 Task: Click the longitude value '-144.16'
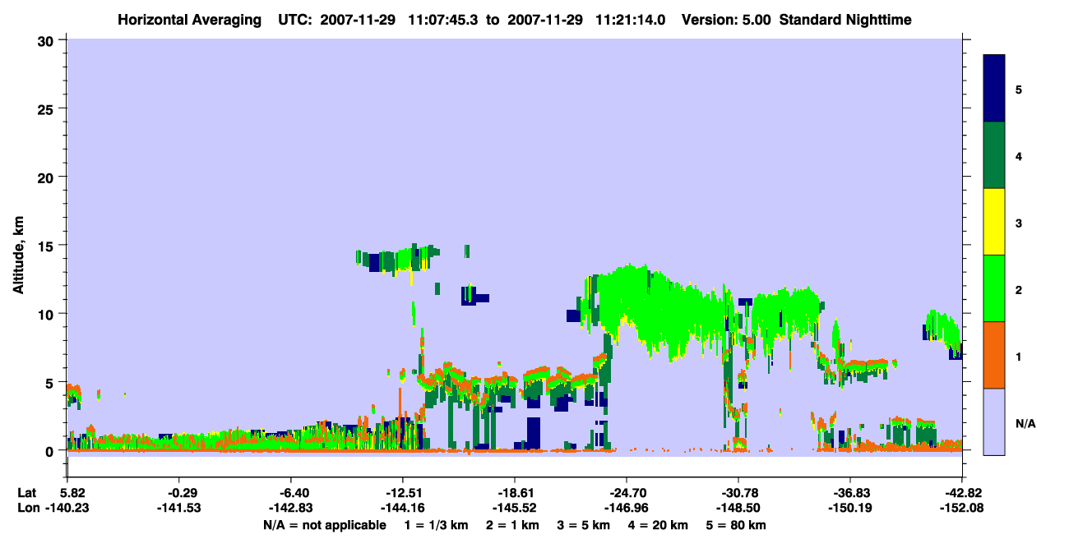coord(403,508)
